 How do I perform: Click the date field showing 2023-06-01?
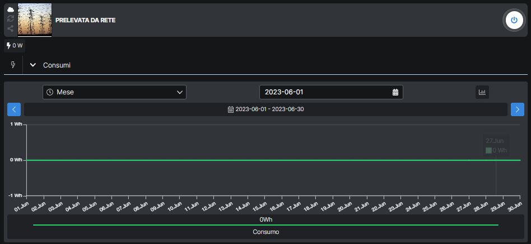pos(325,92)
